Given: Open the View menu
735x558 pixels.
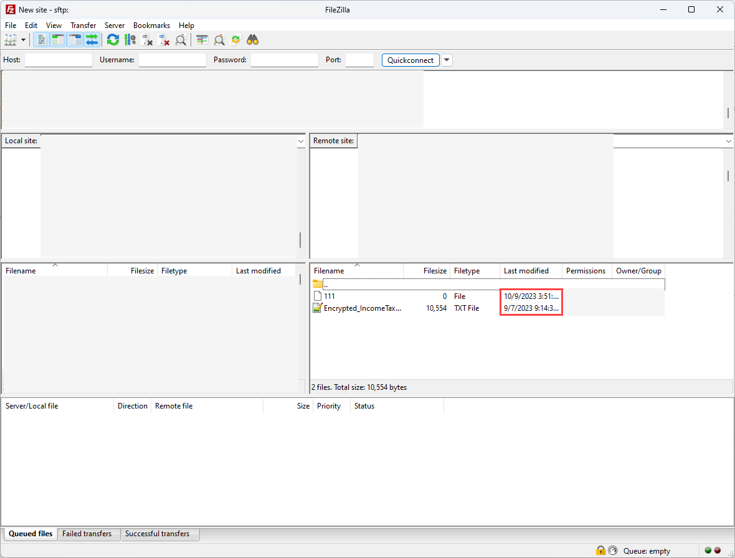Looking at the screenshot, I should [54, 26].
